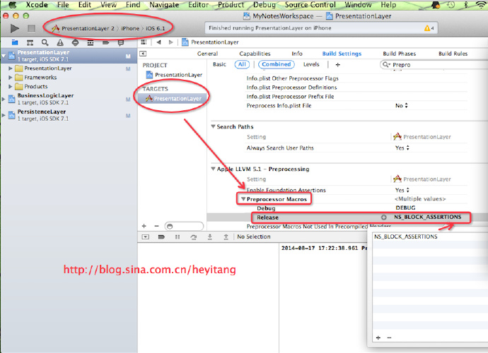Click the targets filter field
Image resolution: width=488 pixels, height=353 pixels.
point(185,226)
